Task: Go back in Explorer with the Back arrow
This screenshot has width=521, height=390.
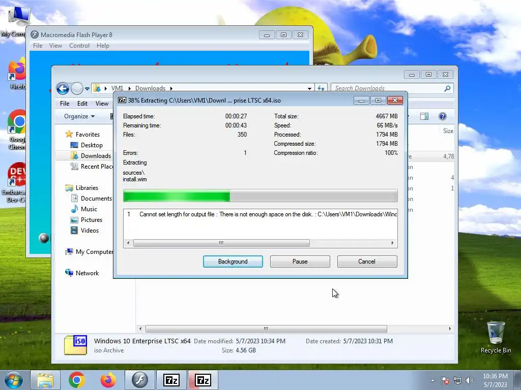Action: pos(63,88)
